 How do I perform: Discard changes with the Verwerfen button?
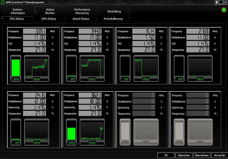tap(219, 155)
